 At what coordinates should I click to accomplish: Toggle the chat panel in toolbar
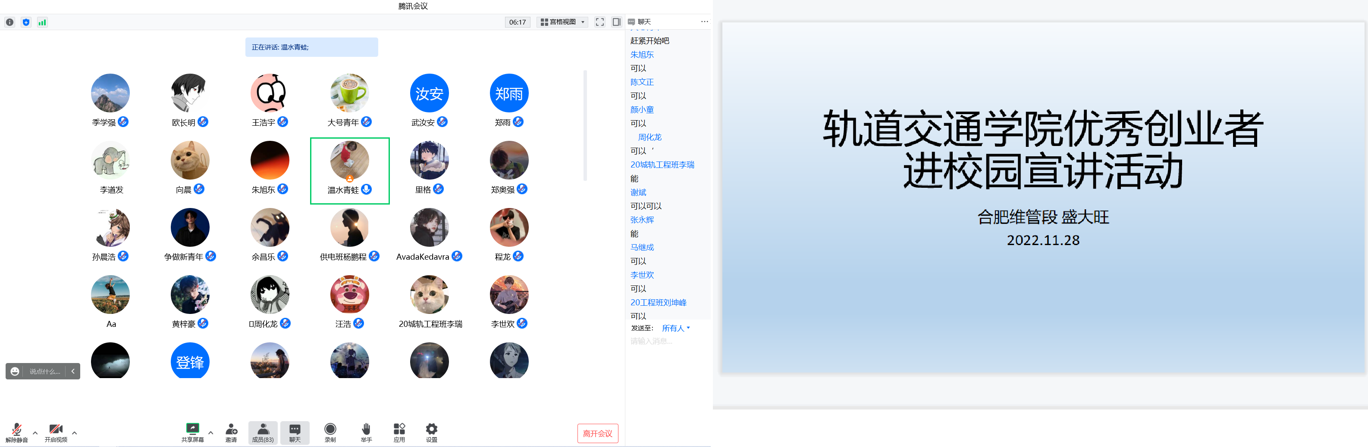pos(295,432)
